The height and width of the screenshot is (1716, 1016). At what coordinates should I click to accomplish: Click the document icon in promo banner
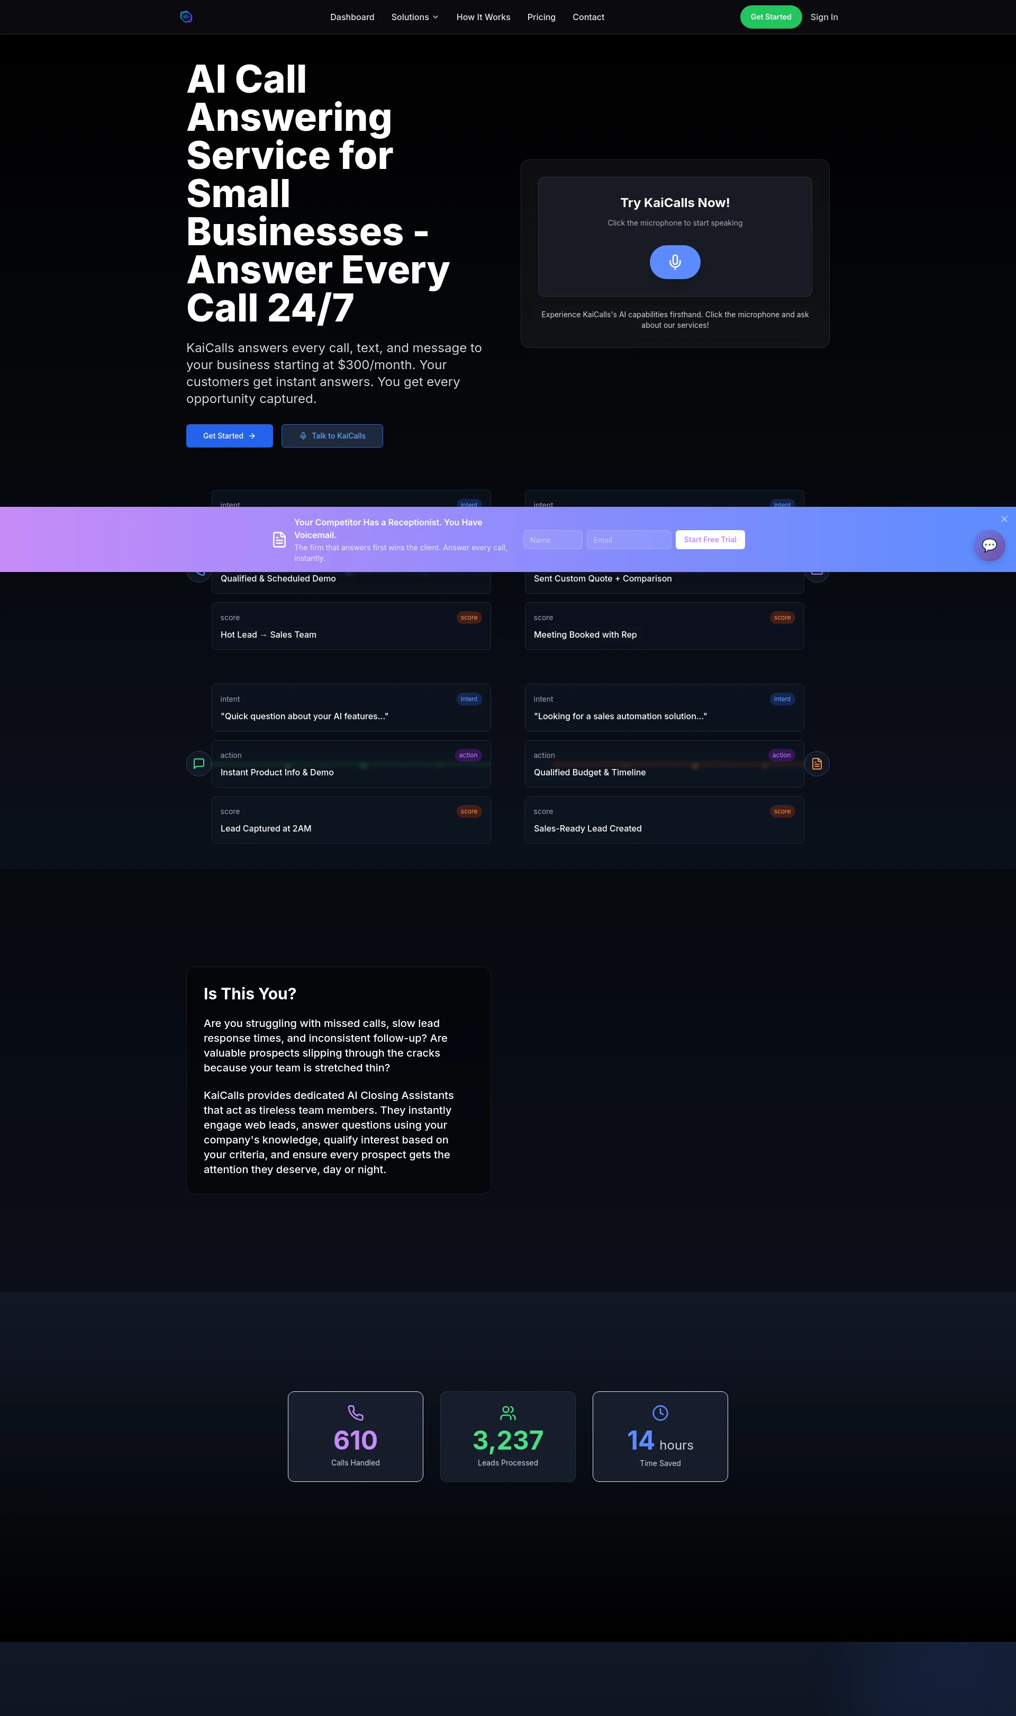tap(279, 540)
